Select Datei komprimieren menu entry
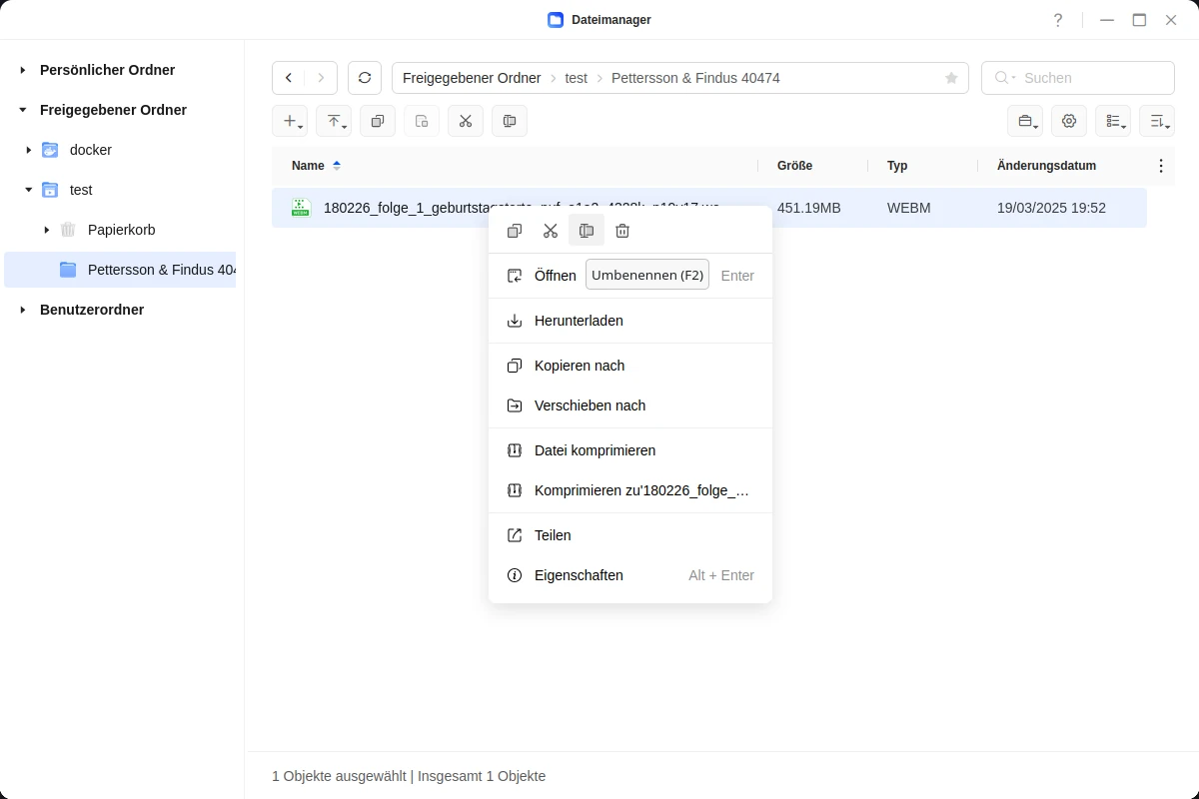 point(595,450)
